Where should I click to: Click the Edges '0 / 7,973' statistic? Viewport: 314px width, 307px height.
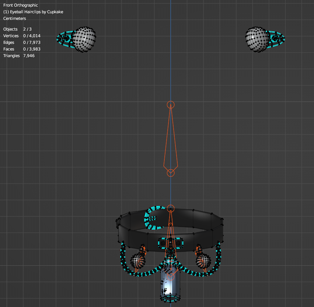click(32, 42)
